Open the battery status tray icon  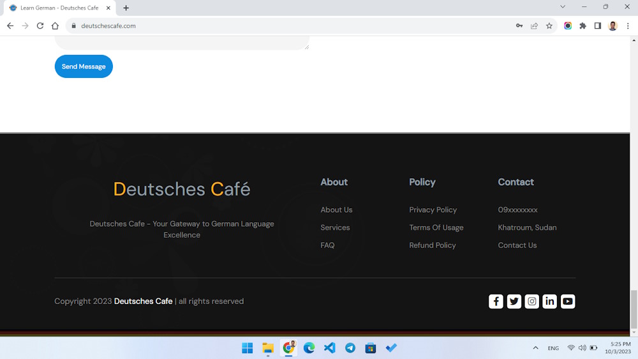(x=593, y=348)
